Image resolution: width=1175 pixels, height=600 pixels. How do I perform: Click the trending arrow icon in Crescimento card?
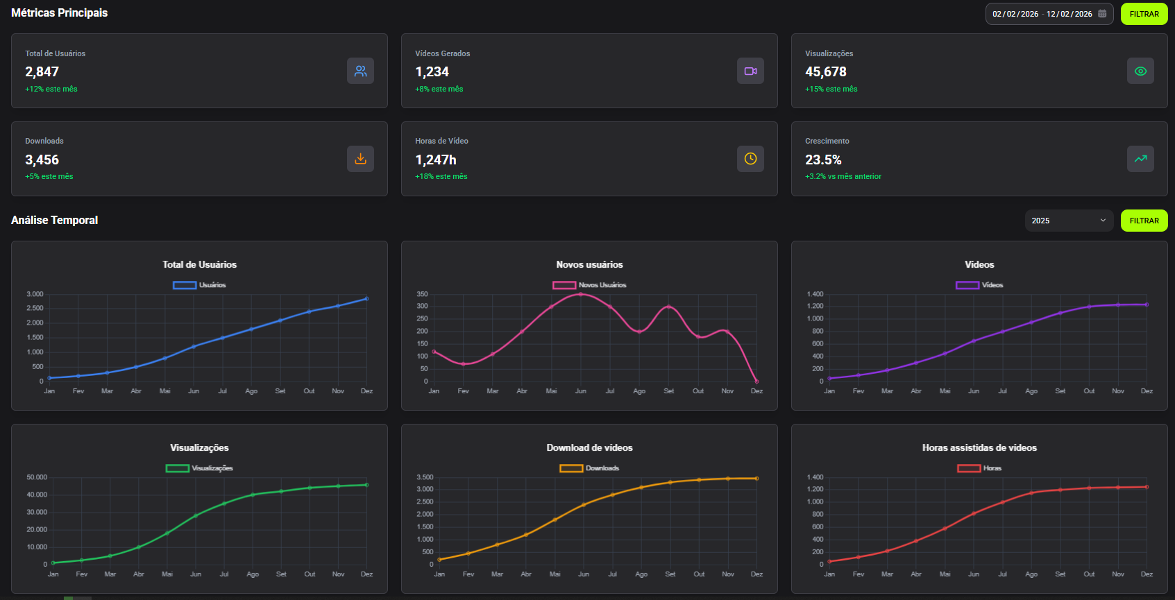(x=1140, y=159)
